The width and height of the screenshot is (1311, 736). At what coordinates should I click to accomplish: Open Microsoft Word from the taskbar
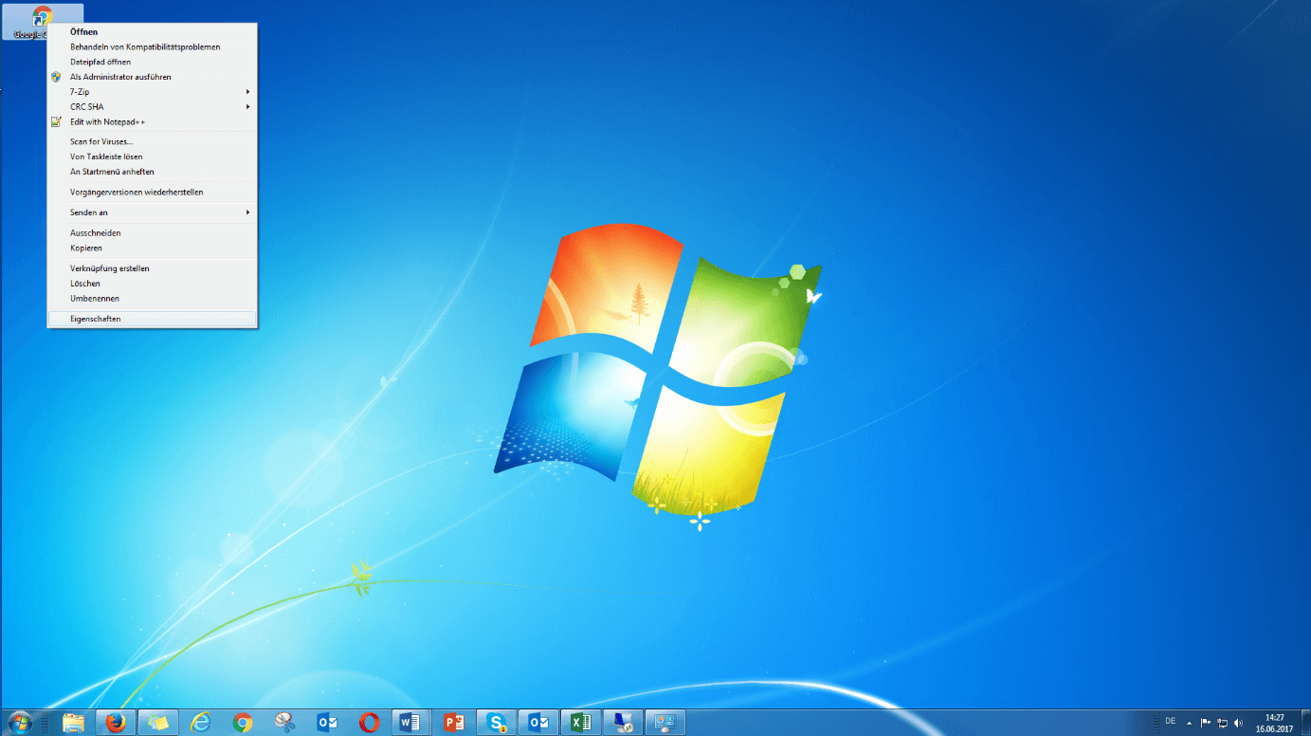(x=411, y=723)
